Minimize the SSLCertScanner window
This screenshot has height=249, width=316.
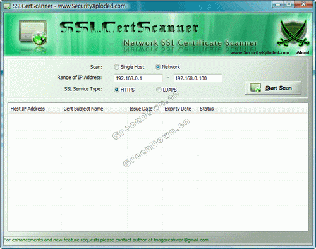(277, 4)
